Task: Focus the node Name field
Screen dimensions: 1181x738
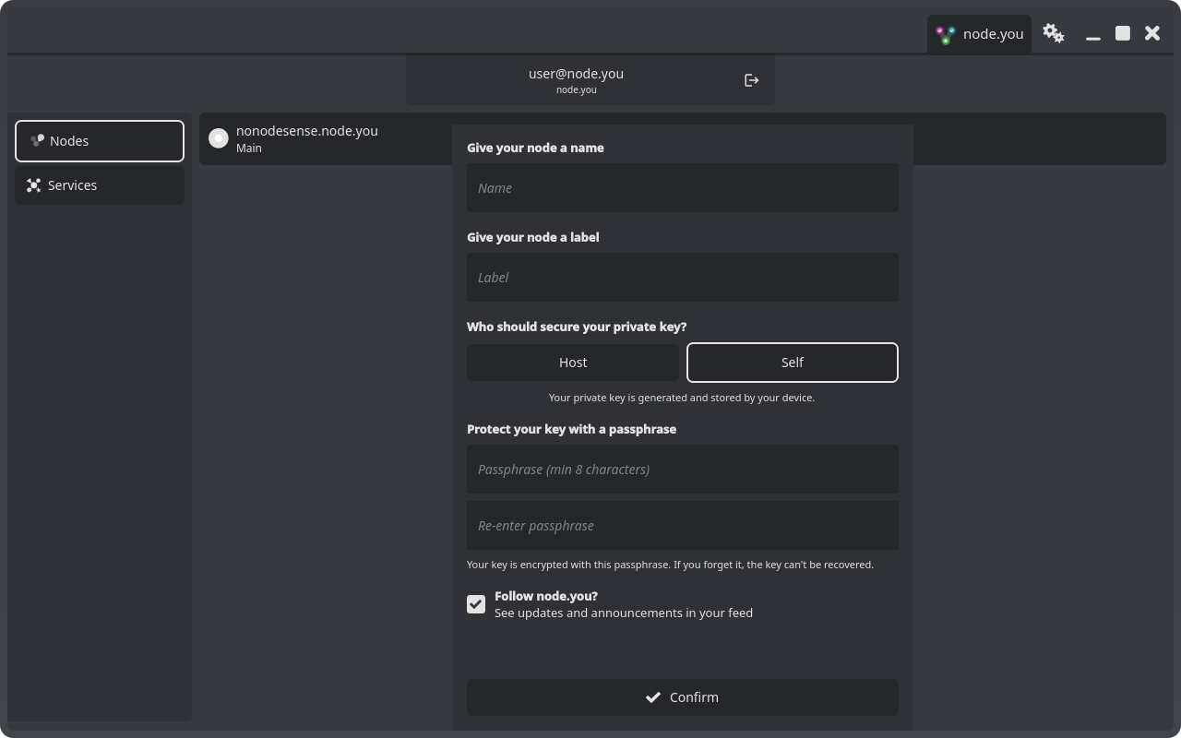Action: (683, 188)
